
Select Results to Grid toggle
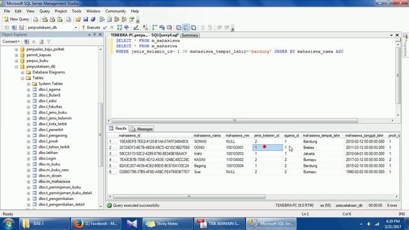click(186, 27)
